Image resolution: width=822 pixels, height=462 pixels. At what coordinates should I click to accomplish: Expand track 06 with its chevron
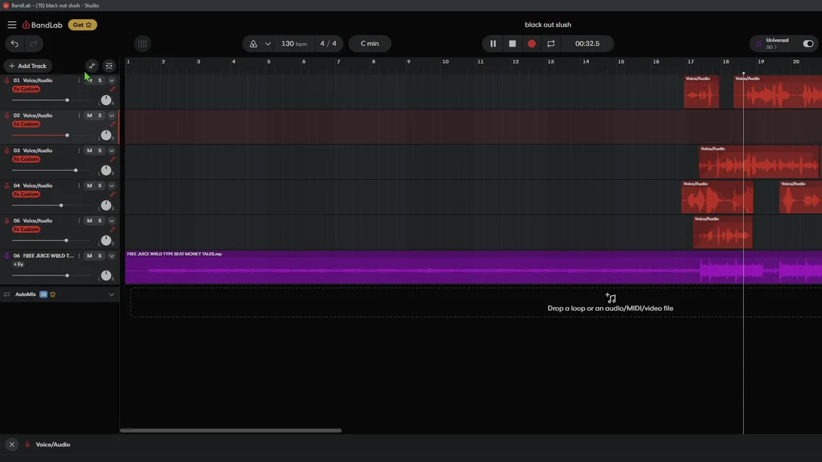click(x=112, y=255)
